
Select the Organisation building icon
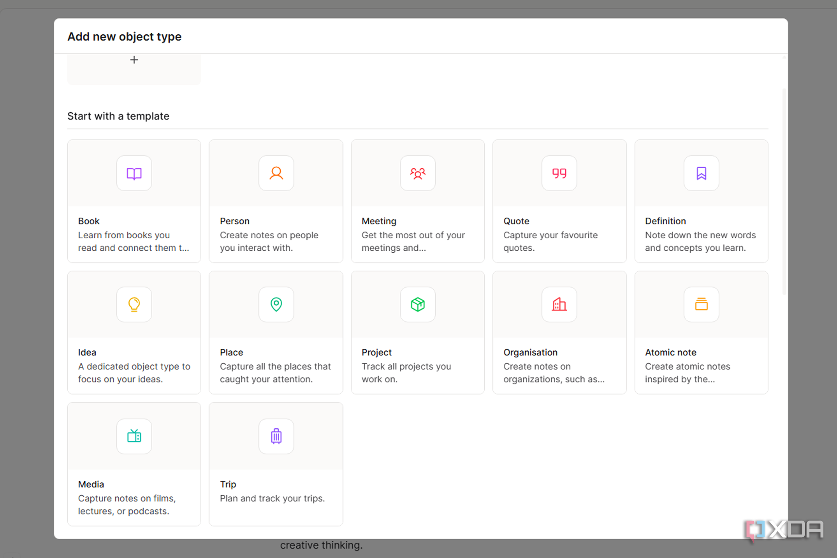click(559, 305)
